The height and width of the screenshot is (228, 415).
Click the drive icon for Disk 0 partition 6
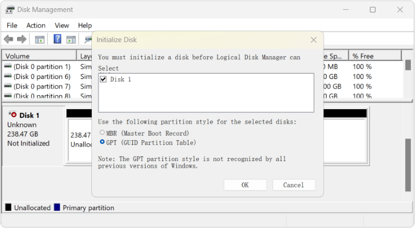[8, 76]
